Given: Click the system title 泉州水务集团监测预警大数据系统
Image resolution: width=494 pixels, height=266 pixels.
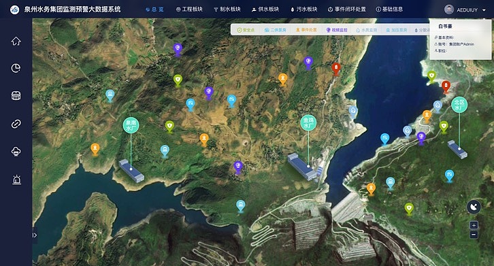Looking at the screenshot, I should (x=72, y=10).
